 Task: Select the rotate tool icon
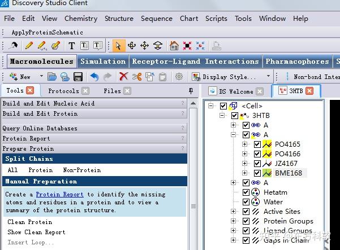[x=132, y=46]
